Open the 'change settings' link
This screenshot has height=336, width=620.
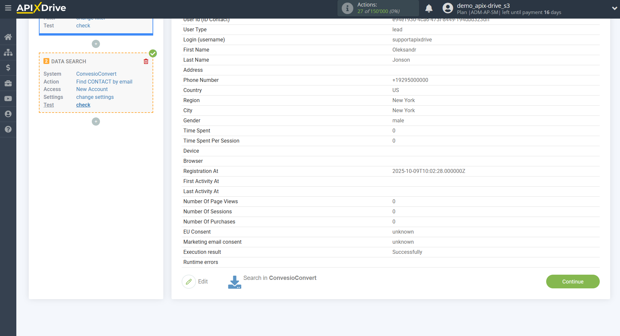(95, 97)
